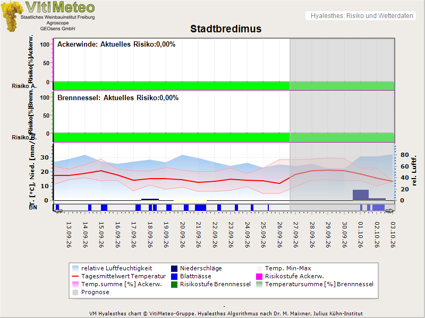Click the VitiMeteo wordmark
The height and width of the screenshot is (318, 425).
(x=60, y=7)
